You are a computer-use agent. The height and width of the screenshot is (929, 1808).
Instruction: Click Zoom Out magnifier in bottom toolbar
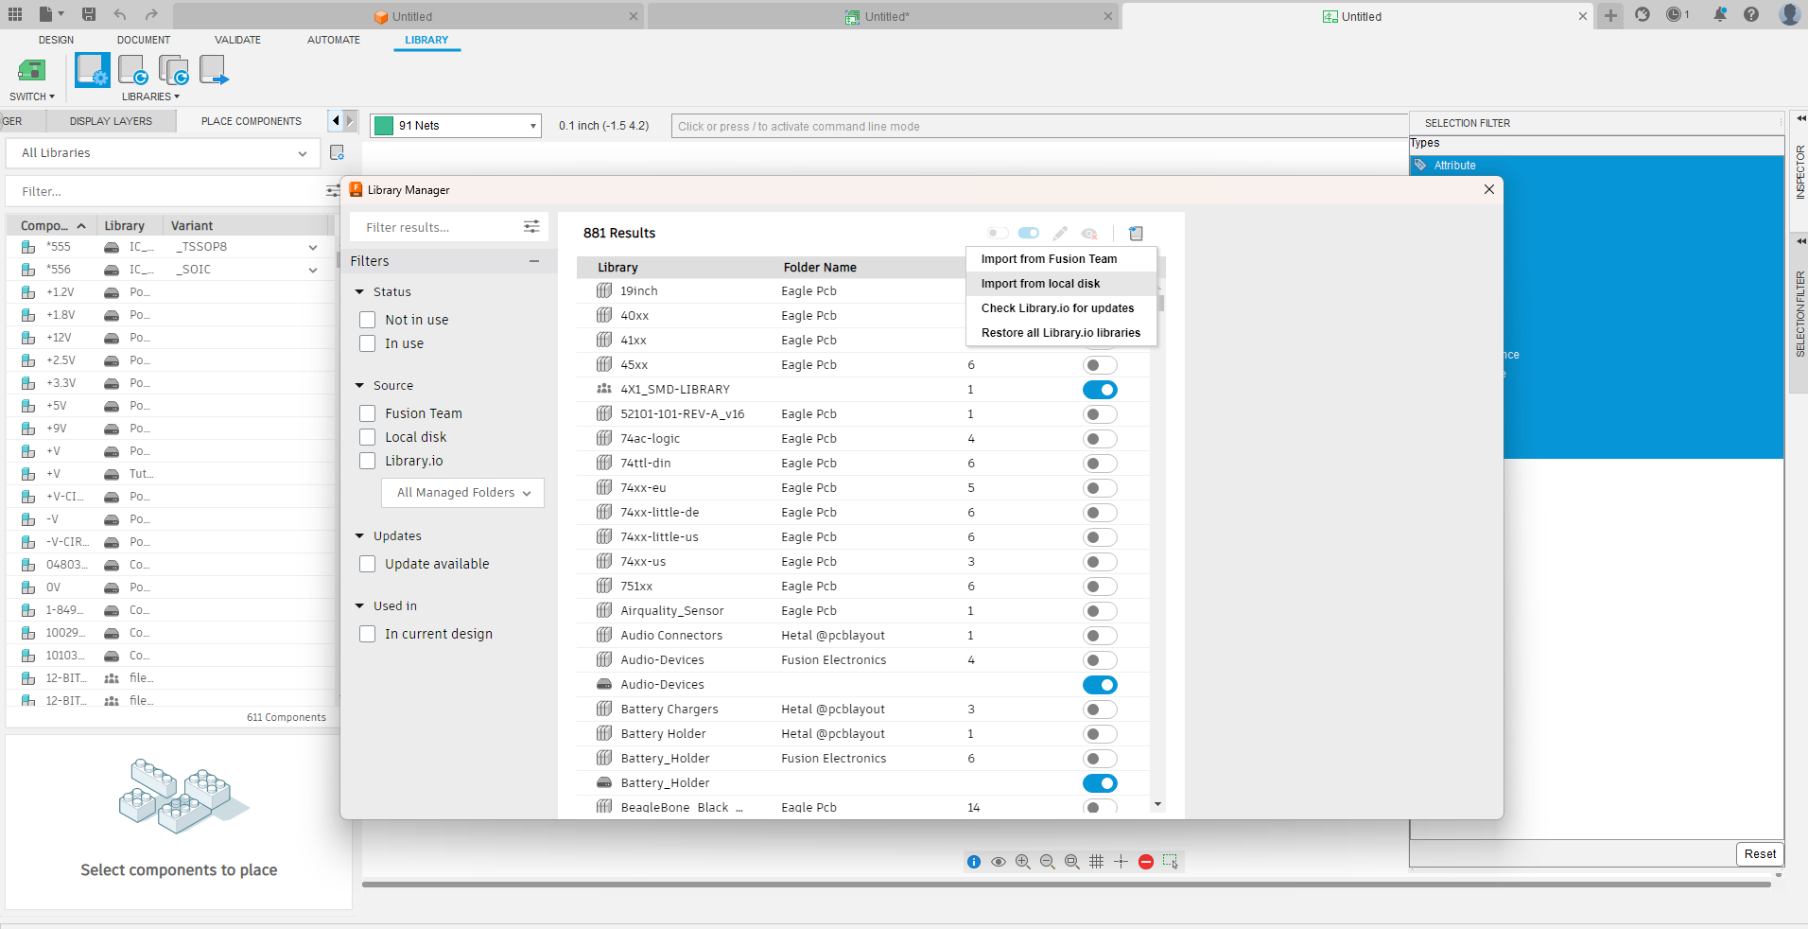1048,862
